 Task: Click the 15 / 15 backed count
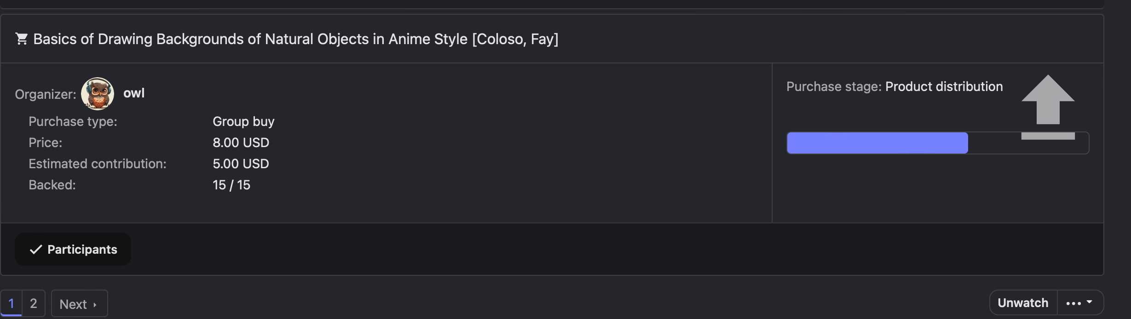(231, 185)
